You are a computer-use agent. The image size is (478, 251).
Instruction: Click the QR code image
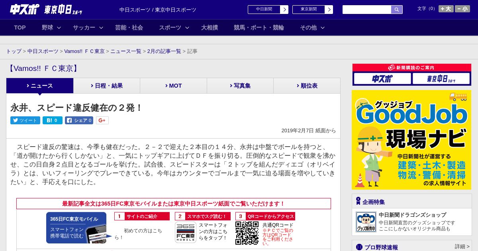(247, 233)
